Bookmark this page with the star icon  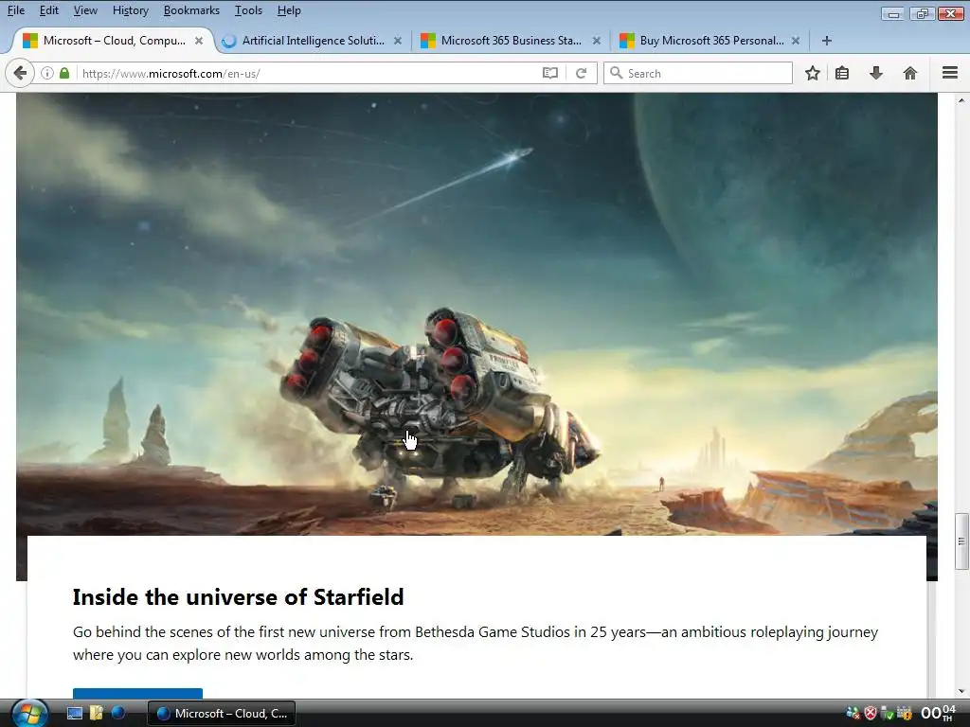(x=812, y=73)
